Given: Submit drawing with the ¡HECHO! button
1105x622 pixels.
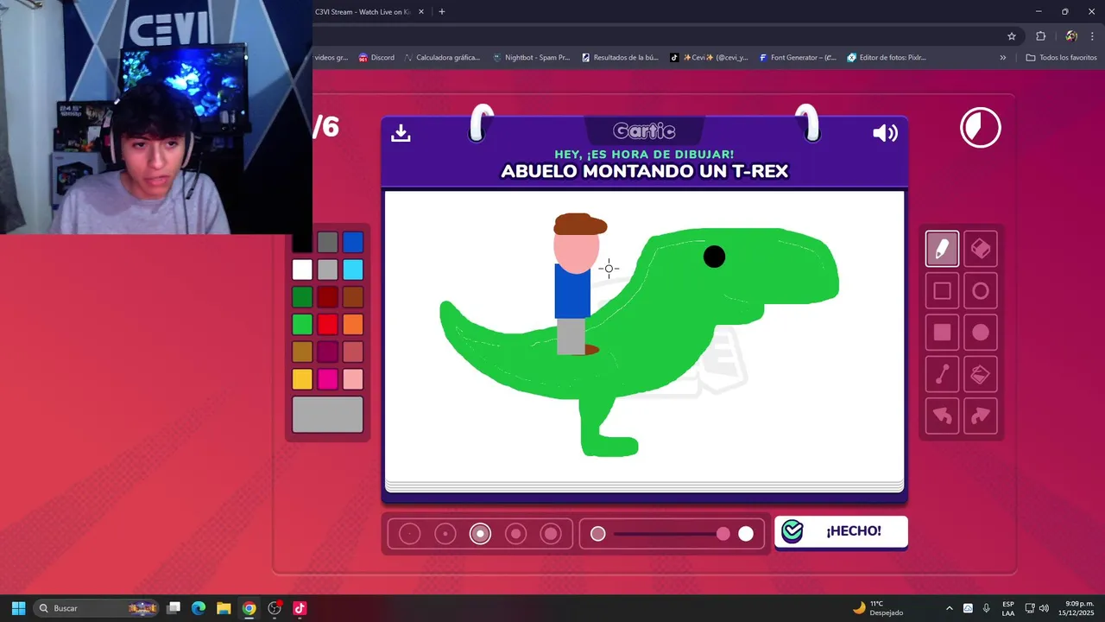Looking at the screenshot, I should point(841,531).
